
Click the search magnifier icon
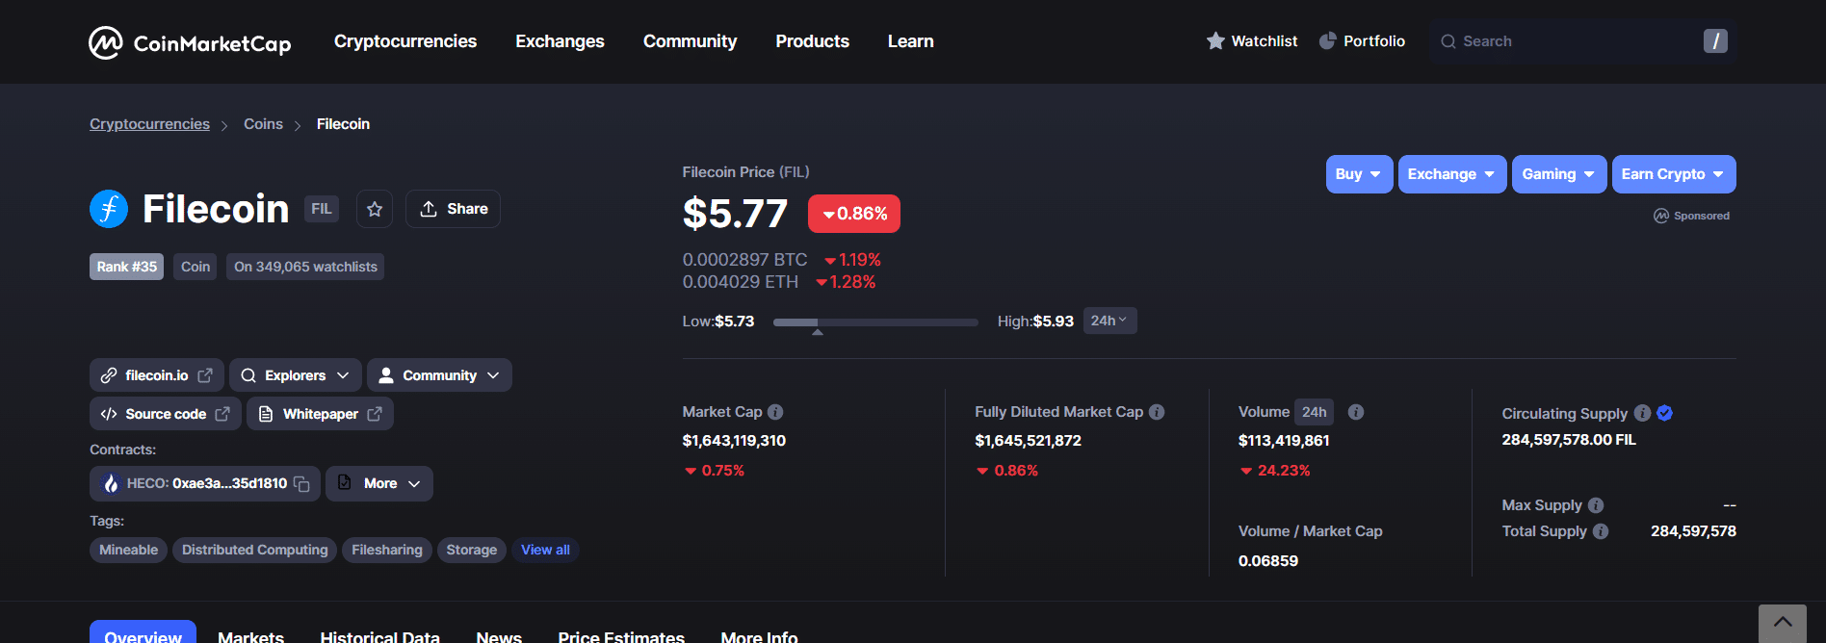[x=1448, y=41]
